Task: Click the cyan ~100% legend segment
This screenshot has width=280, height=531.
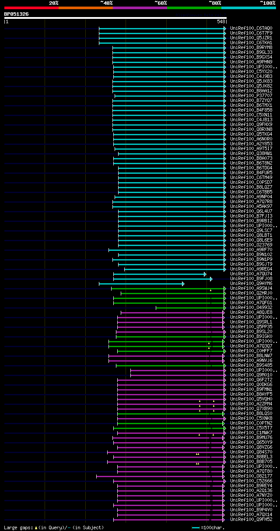Action: [248, 7]
